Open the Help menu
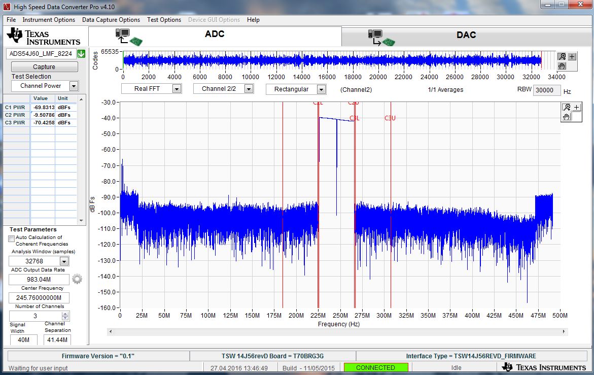The image size is (594, 375). pos(253,20)
